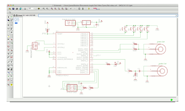Expand the command history dropdown arrow
The width and height of the screenshot is (185, 111).
(x=177, y=15)
